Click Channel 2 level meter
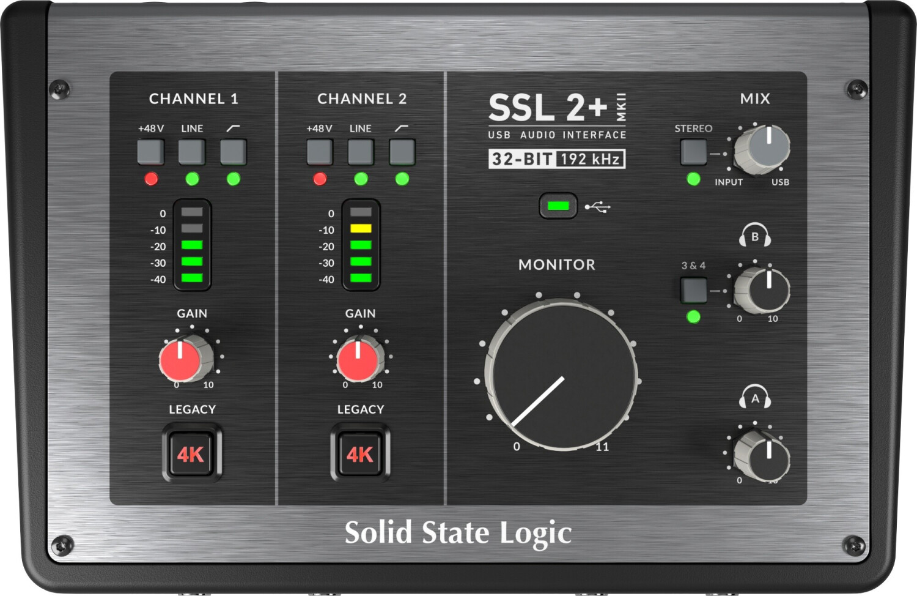Viewport: 917px width, 596px height. pos(361,245)
